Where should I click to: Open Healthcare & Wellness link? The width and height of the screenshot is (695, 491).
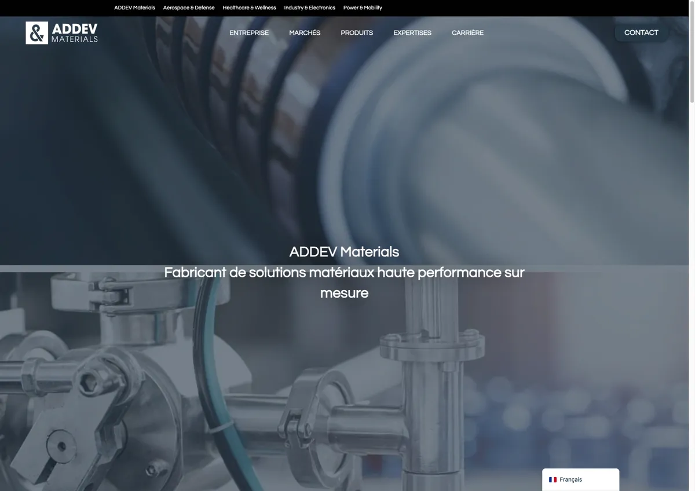point(249,8)
